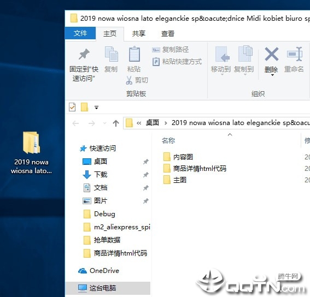Click the Properties checkmark icon in quick access toolbar

point(72,107)
